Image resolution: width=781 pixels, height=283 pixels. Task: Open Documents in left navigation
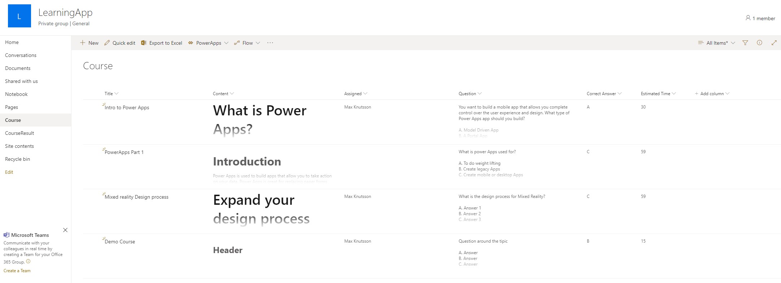[x=18, y=68]
